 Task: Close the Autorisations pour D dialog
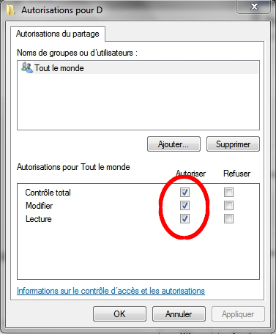[254, 7]
